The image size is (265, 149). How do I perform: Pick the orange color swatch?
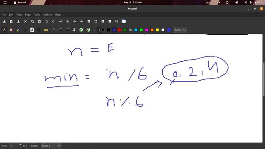point(152,30)
